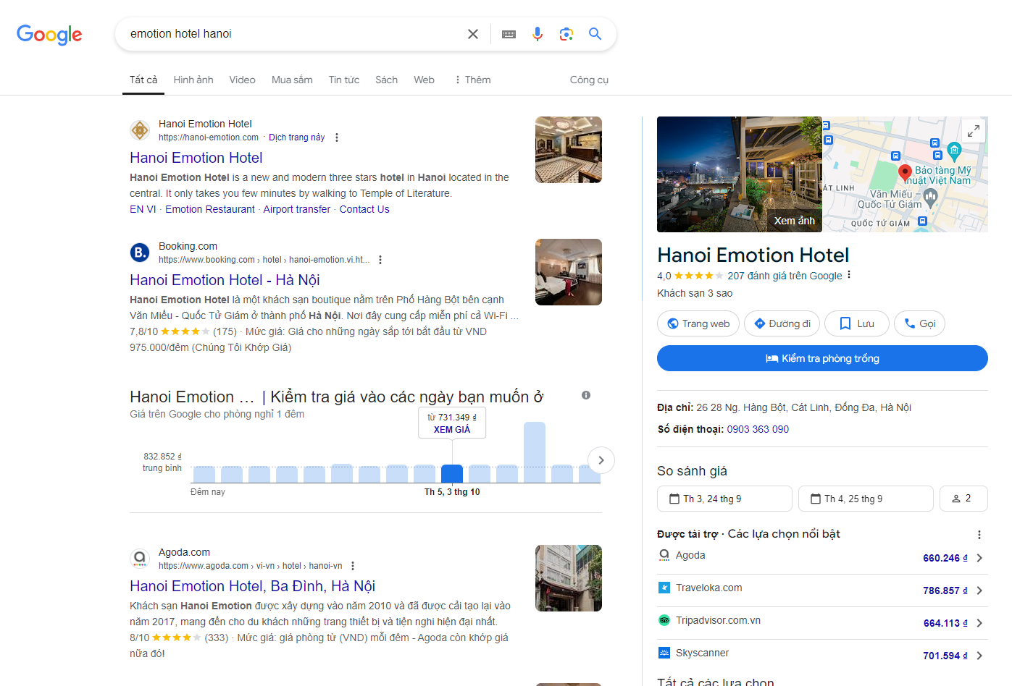Open Agoda price 660.246 đ row

click(822, 557)
